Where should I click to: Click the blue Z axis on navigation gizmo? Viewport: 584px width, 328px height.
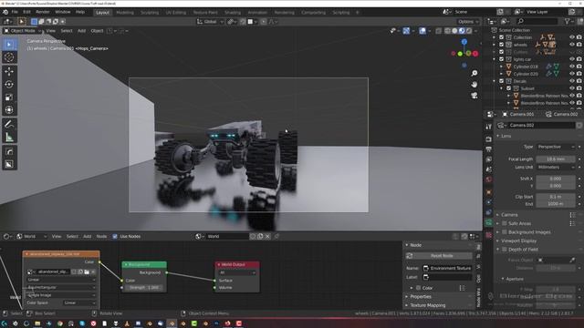464,42
